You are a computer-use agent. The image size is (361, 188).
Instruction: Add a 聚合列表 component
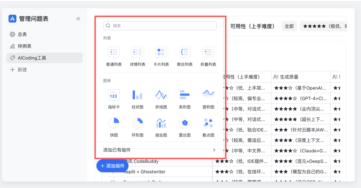click(184, 52)
